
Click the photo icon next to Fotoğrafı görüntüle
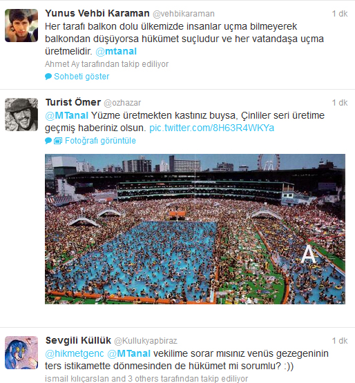(x=58, y=141)
